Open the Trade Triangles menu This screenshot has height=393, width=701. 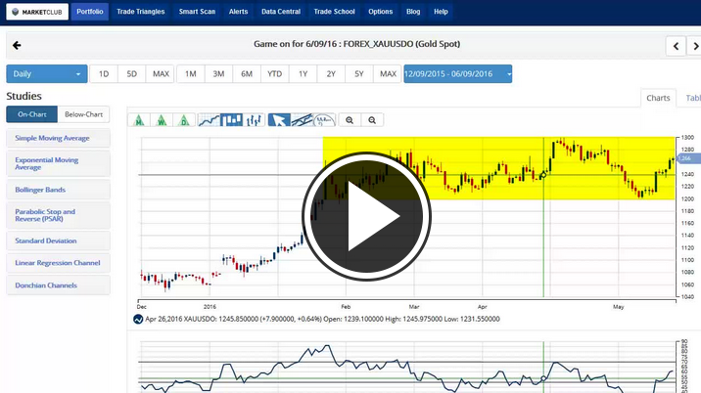(140, 12)
